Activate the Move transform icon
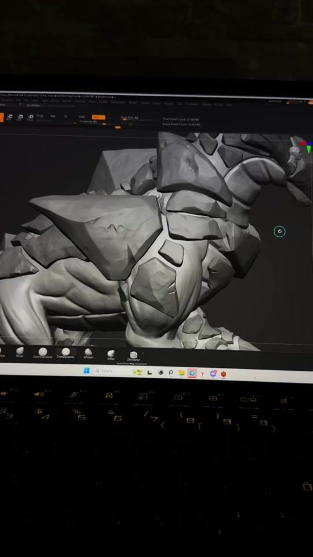Screen dimensions: 313x557 [10, 117]
